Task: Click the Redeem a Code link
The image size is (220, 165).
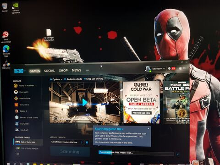Action: tap(73, 79)
